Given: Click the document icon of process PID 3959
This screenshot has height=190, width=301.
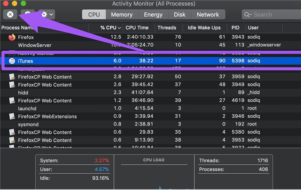Looking at the screenshot, I should 12,77.
